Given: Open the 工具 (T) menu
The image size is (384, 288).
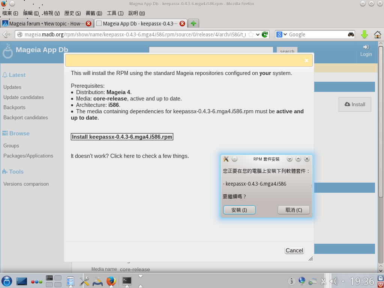Looking at the screenshot, I should click(115, 13).
